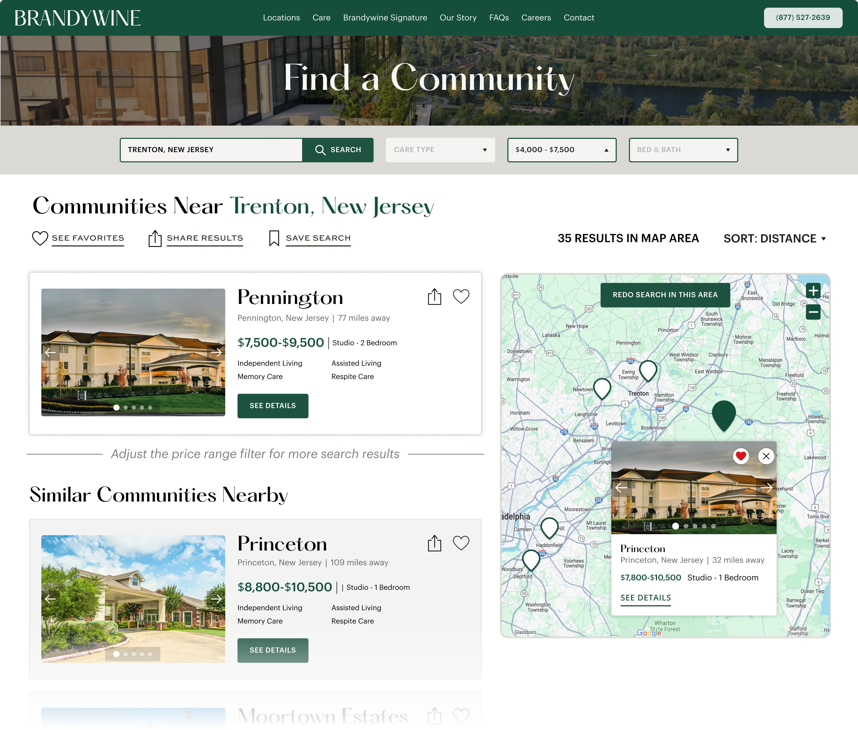Show next photo on Princeton list card
858x730 pixels.
[x=216, y=599]
